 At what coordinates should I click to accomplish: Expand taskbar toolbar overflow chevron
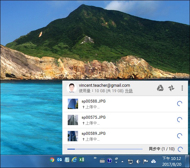(95, 158)
